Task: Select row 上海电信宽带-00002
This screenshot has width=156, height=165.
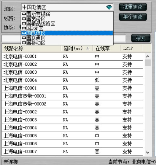Action: coord(72,104)
